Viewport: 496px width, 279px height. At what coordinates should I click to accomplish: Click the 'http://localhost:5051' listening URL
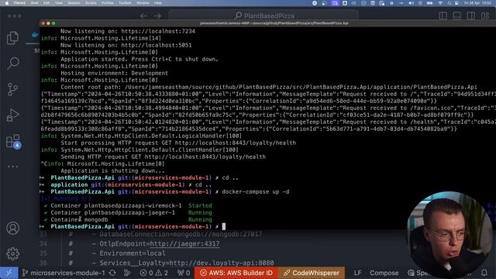pyautogui.click(x=157, y=45)
